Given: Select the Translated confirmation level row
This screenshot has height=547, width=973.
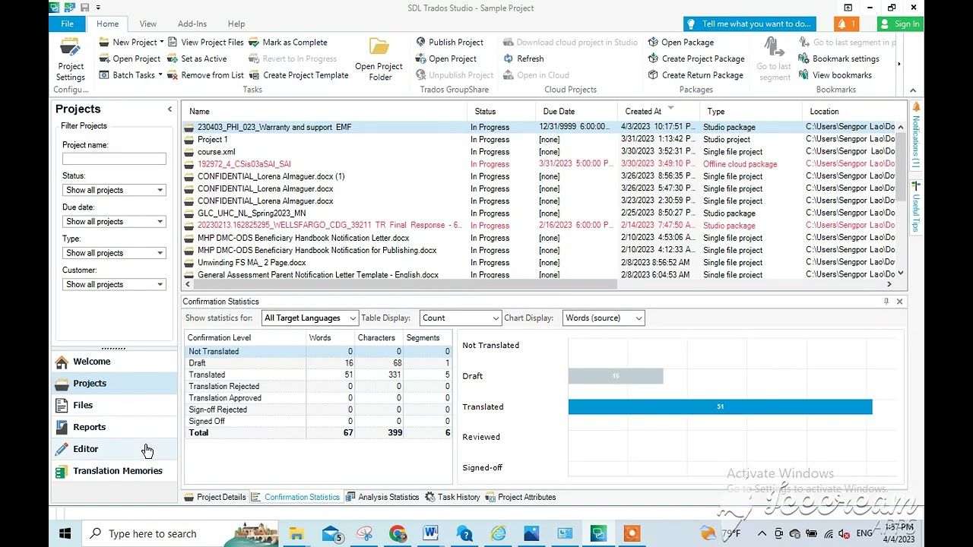Looking at the screenshot, I should pyautogui.click(x=319, y=375).
